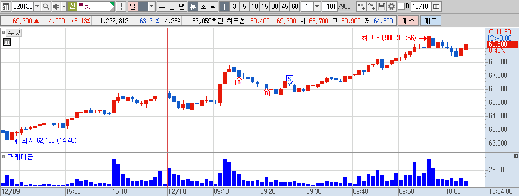This screenshot has height=196, width=519.
Task: Select the 분 minute chart button
Action: tap(193, 6)
